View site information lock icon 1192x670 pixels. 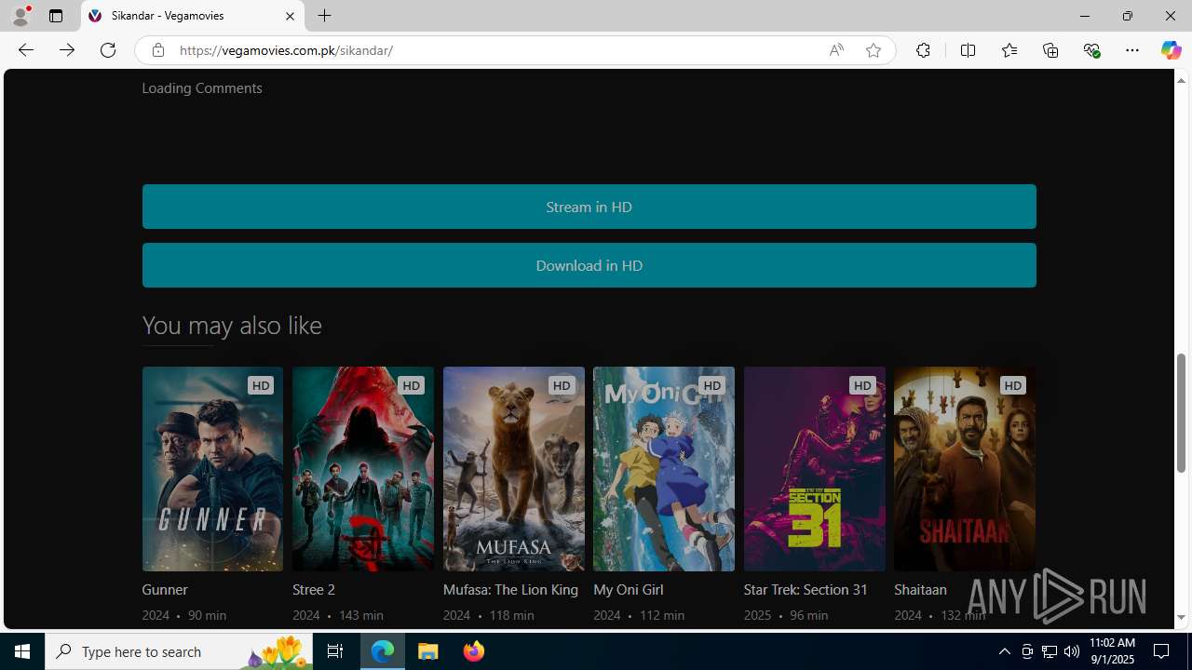pyautogui.click(x=158, y=50)
